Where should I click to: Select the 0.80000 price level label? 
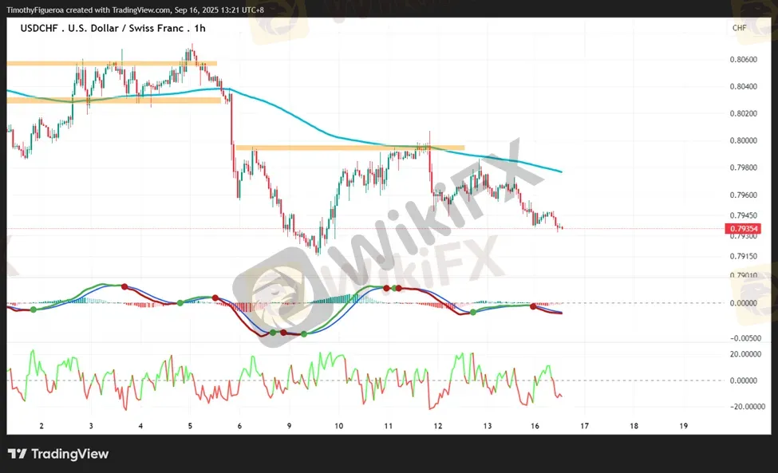(743, 140)
